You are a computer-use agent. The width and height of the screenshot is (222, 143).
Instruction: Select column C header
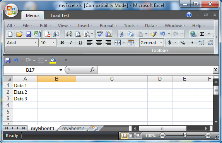[112, 79]
